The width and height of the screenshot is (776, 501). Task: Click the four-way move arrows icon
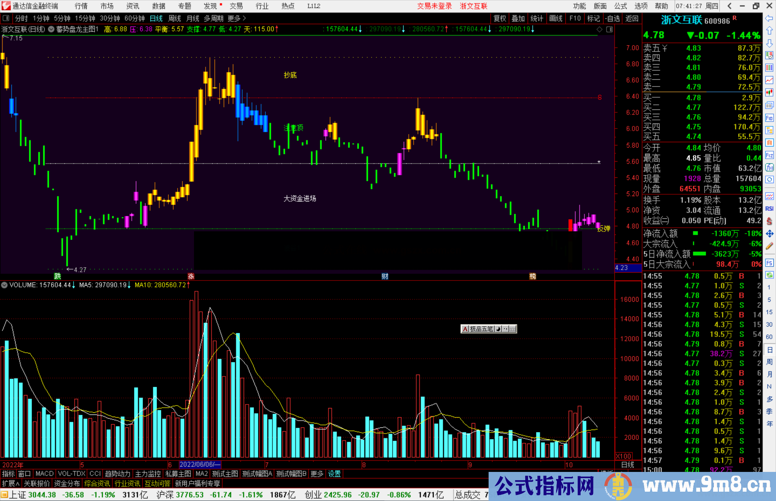point(769,234)
